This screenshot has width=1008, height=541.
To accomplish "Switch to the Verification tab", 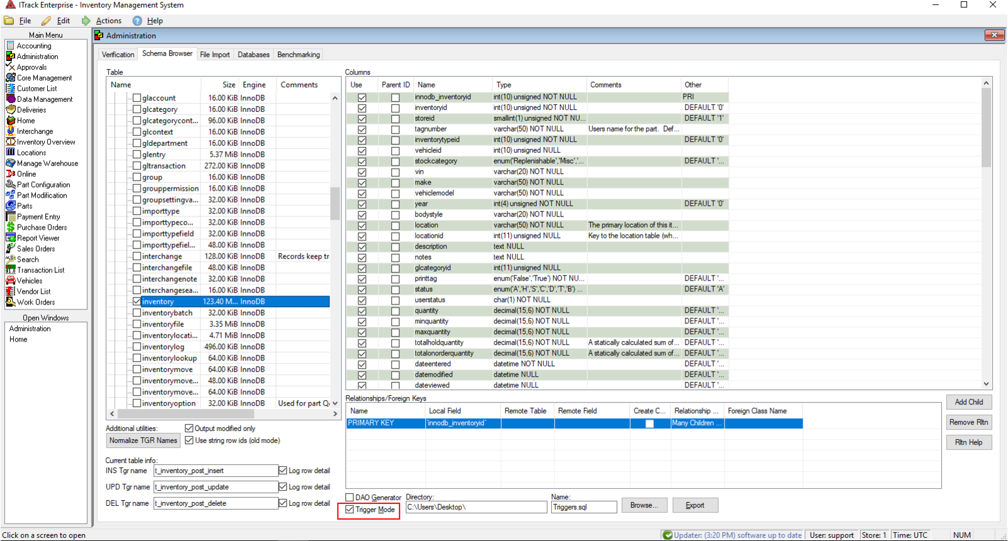I will [x=118, y=55].
